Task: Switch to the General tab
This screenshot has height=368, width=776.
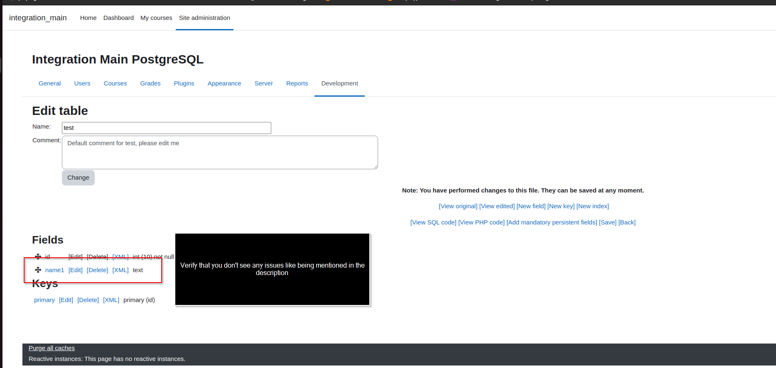Action: 50,83
